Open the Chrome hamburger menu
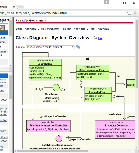Viewport: 139px width, 153px height. point(135,13)
